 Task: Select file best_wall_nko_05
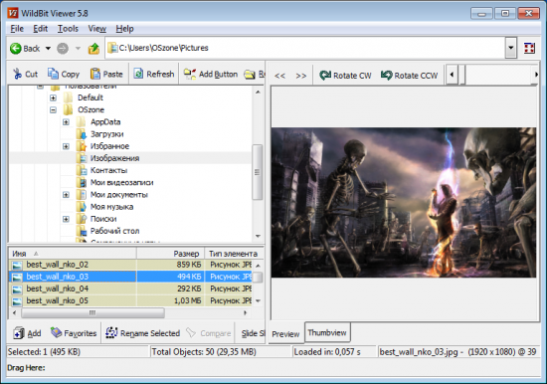58,300
